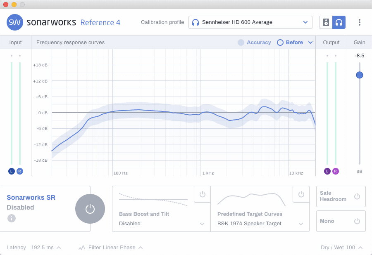Click the sonarworks wordmark text
This screenshot has width=372, height=255.
click(x=51, y=22)
